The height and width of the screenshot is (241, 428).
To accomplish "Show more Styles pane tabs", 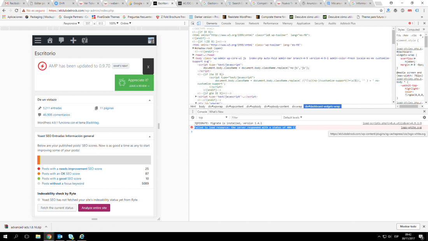I will pos(424,30).
